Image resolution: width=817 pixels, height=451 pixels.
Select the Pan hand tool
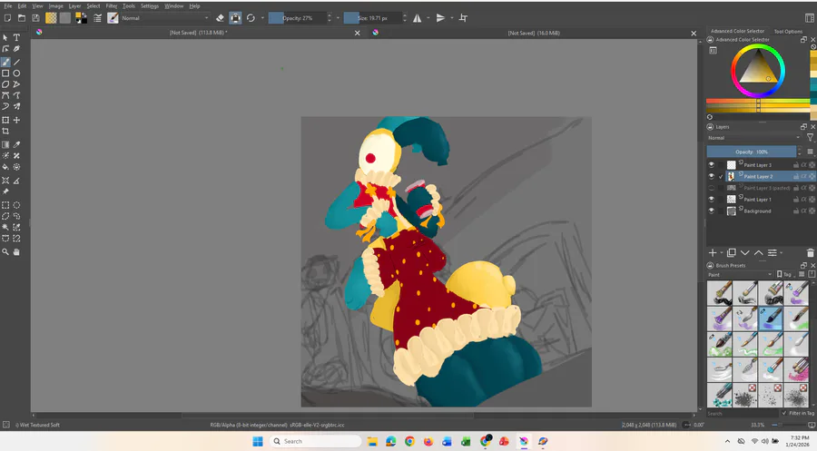(16, 252)
